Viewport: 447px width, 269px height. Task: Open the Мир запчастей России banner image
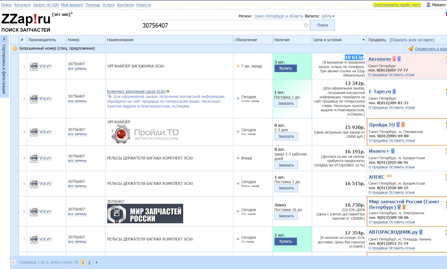tap(145, 213)
